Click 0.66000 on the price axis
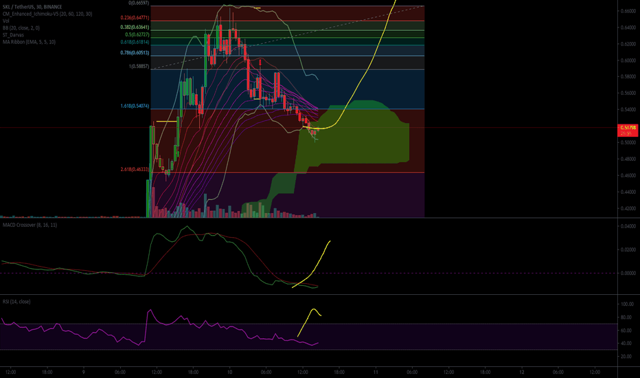The image size is (640, 378). pyautogui.click(x=628, y=11)
